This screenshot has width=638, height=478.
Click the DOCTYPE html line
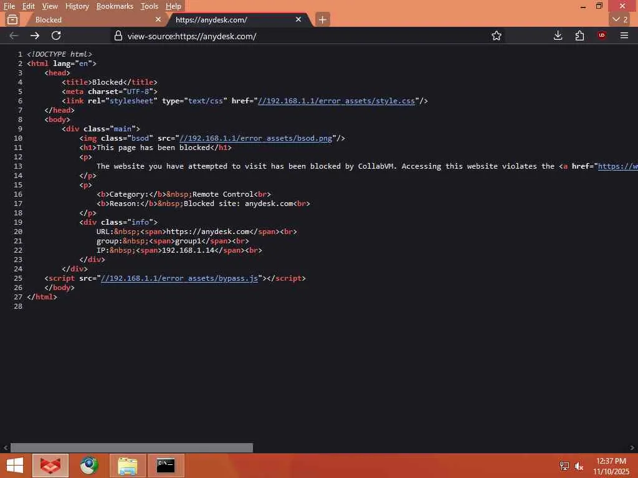(x=59, y=54)
